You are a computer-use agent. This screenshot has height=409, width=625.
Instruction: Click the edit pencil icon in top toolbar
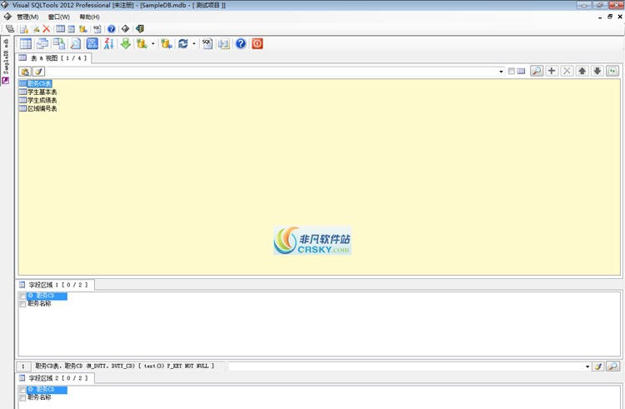(36, 28)
